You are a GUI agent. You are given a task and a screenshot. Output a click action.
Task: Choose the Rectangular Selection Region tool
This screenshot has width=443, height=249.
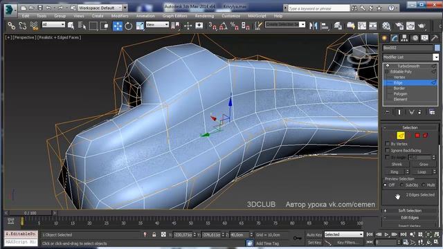tap(93, 26)
